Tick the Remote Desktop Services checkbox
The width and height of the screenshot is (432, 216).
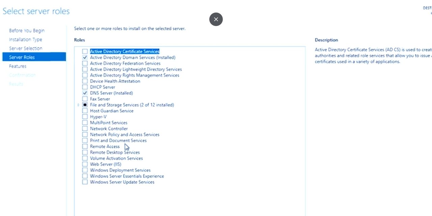[85, 152]
